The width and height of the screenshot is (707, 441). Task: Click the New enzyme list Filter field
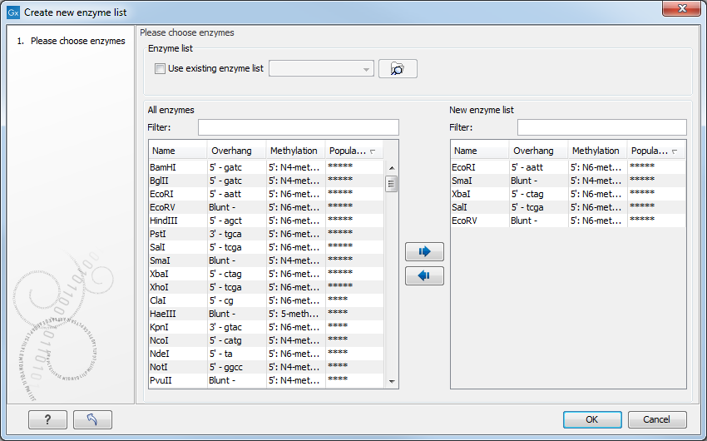pyautogui.click(x=601, y=127)
